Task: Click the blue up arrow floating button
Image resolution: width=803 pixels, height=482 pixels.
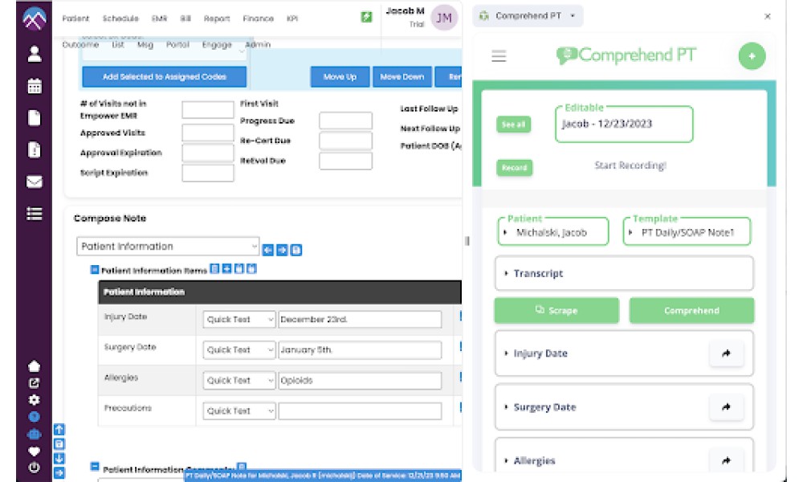Action: 59,429
